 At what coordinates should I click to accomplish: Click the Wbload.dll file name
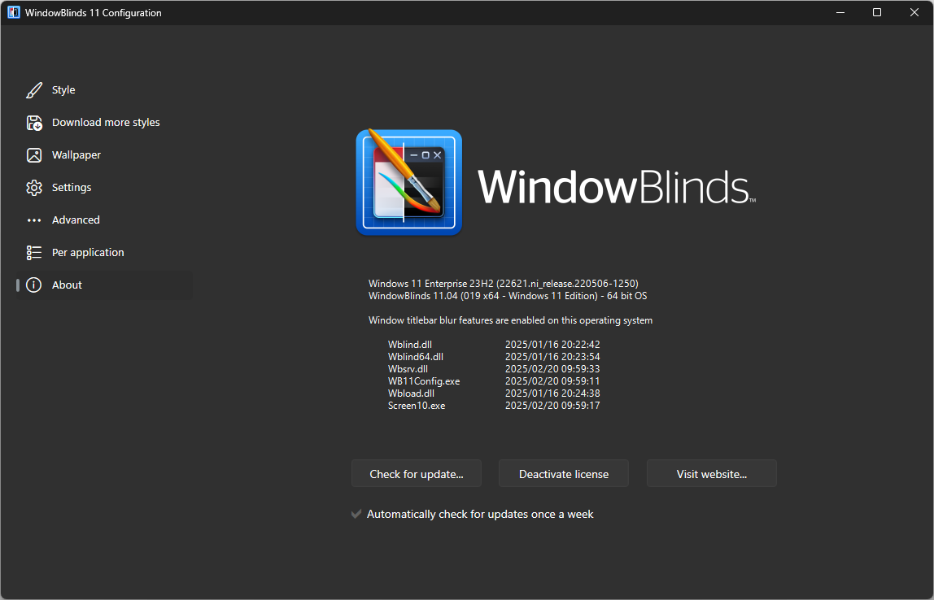[411, 393]
